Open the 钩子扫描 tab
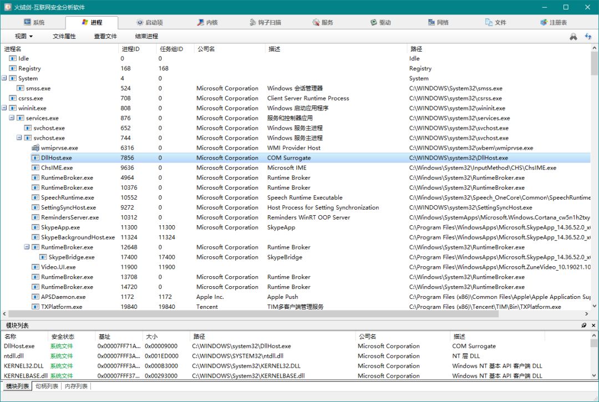 point(264,23)
